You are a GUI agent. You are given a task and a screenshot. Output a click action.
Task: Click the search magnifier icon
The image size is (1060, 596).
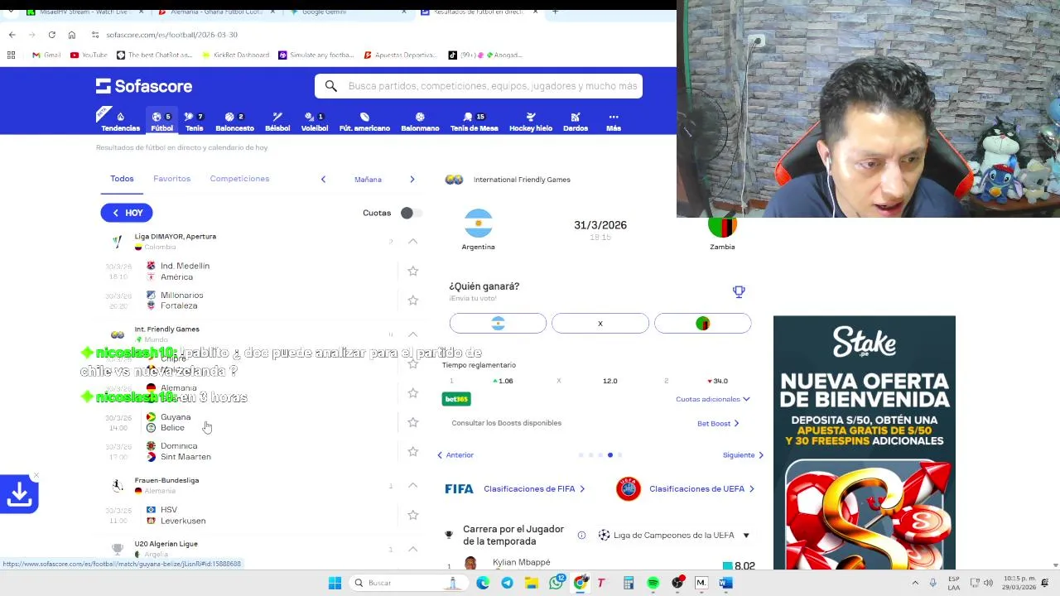point(330,86)
